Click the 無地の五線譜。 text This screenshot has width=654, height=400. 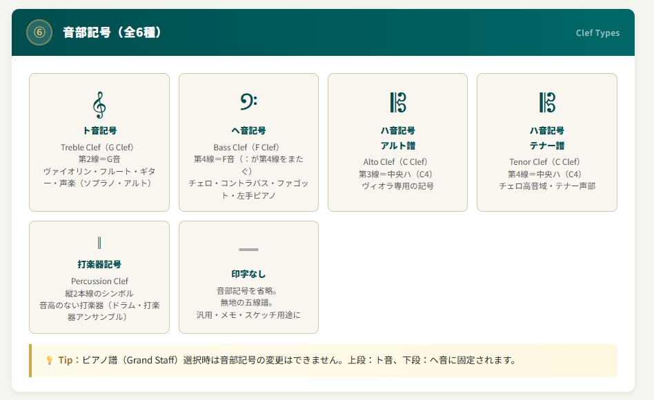point(247,302)
